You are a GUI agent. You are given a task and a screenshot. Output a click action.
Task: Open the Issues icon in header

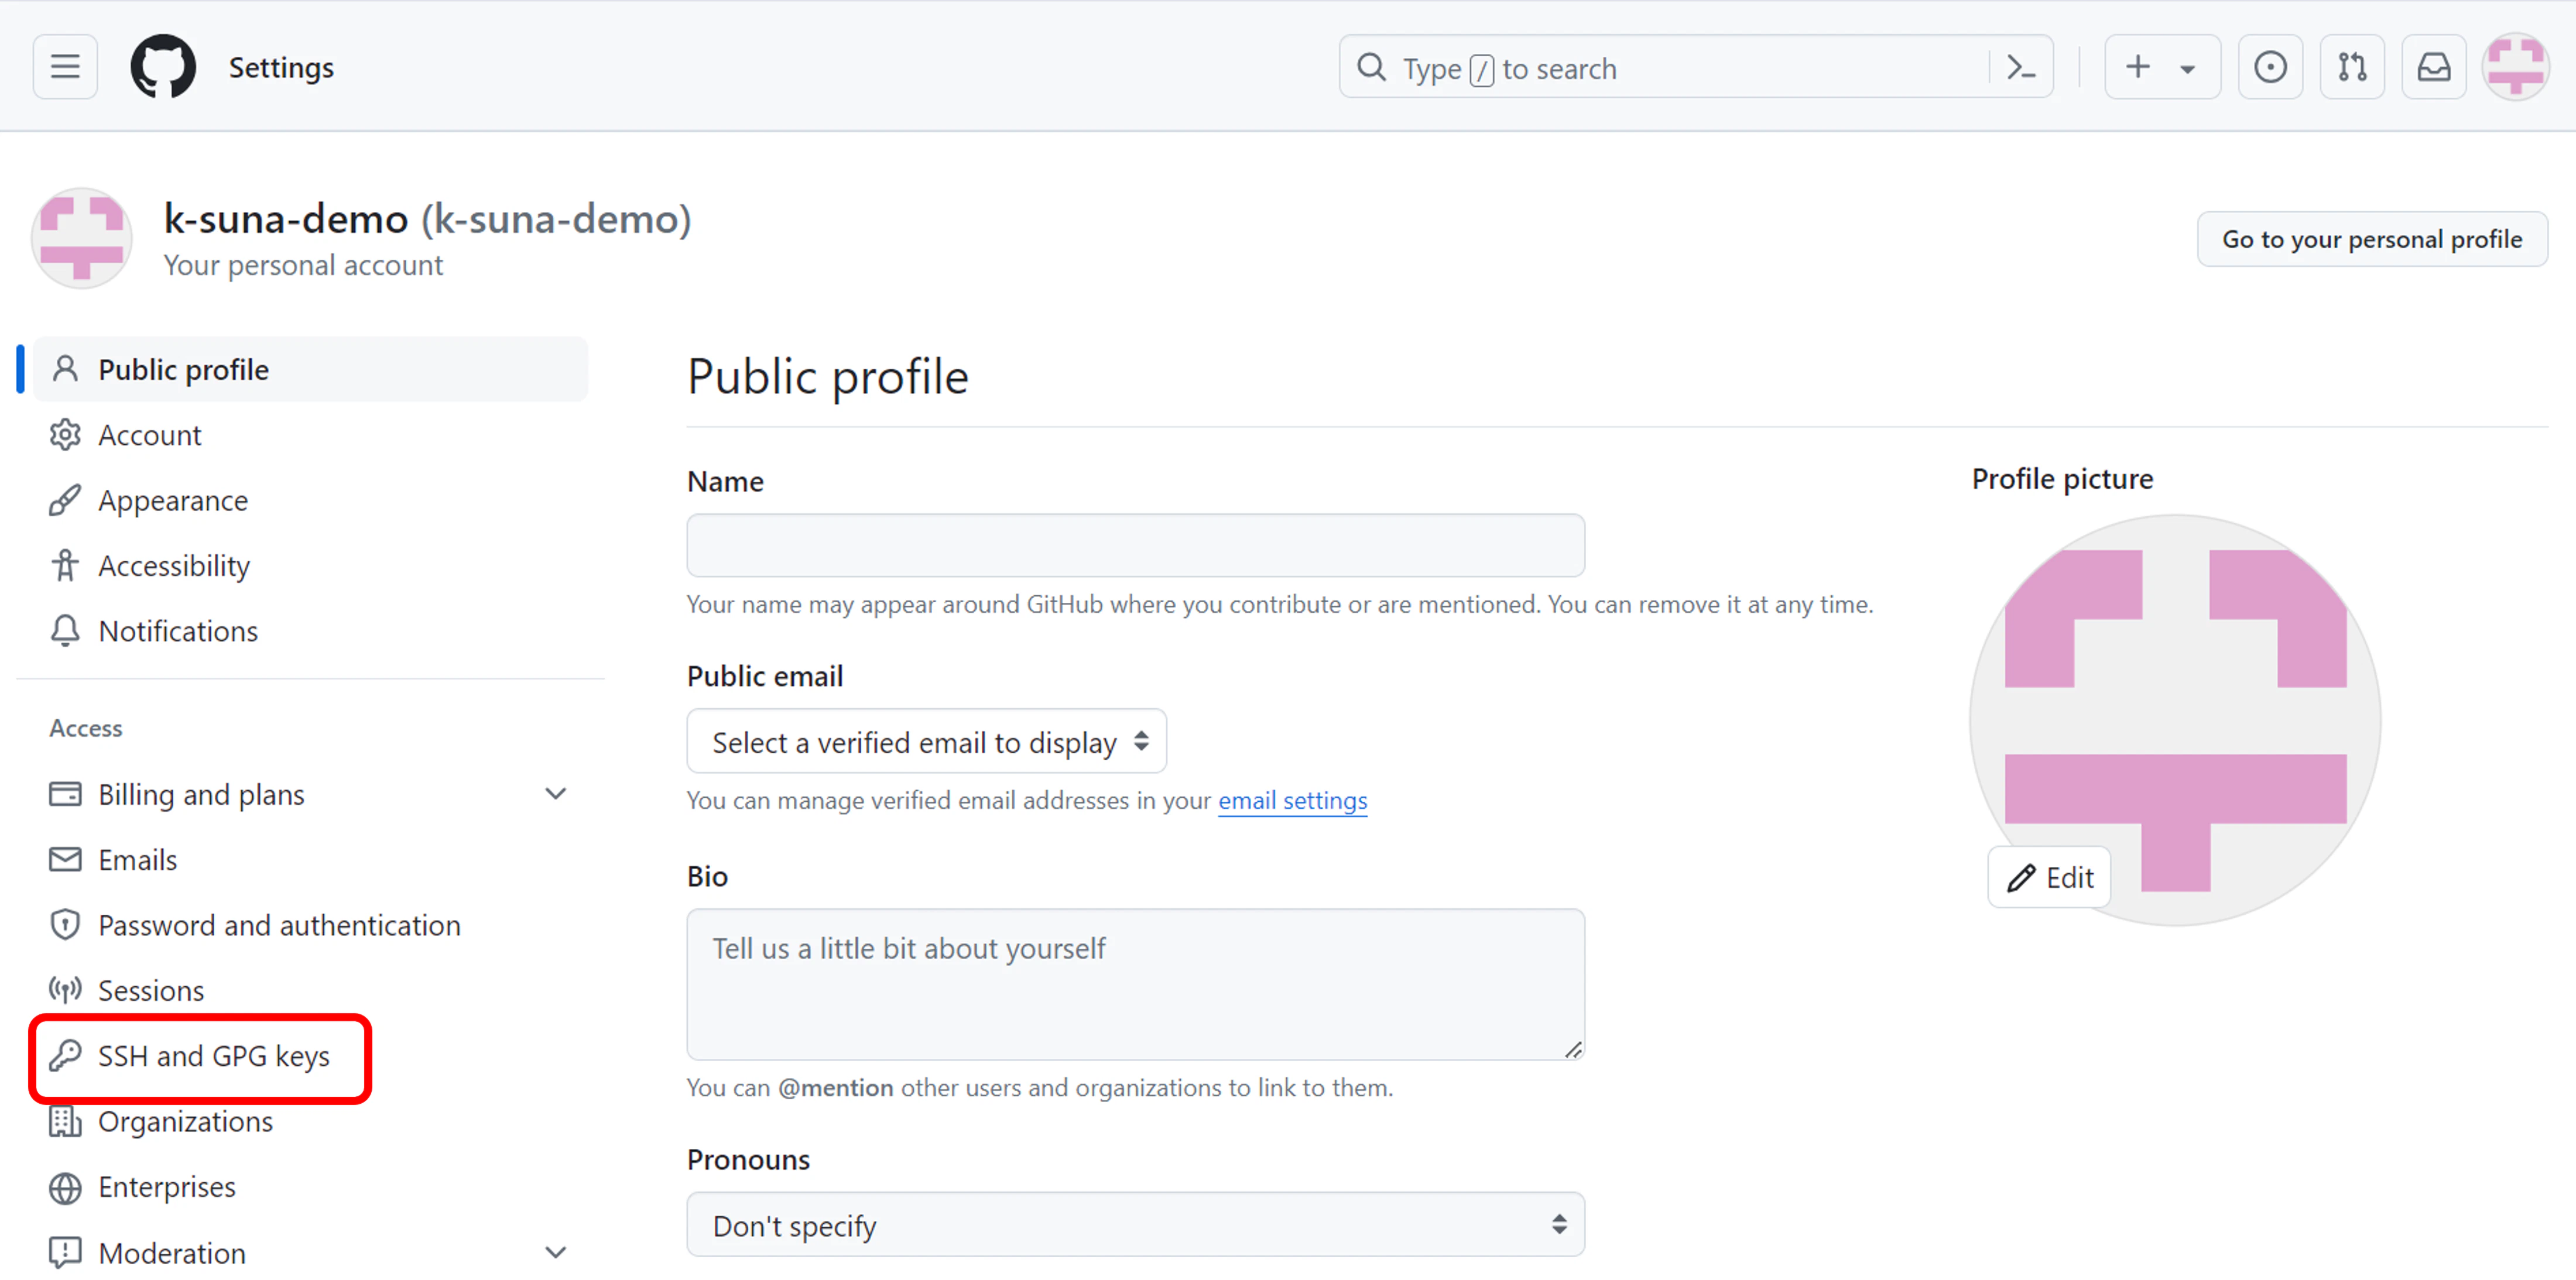coord(2270,67)
